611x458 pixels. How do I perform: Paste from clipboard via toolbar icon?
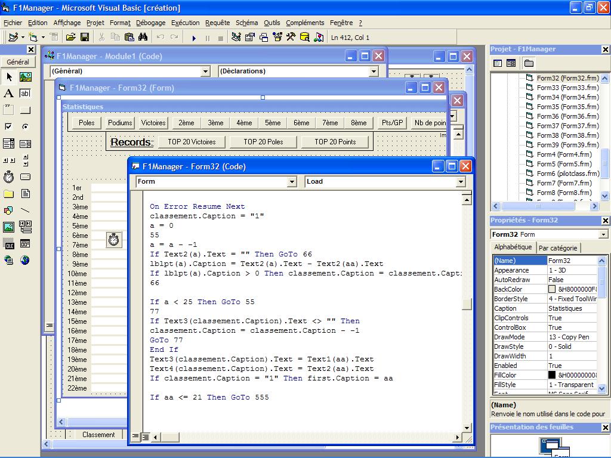click(129, 38)
